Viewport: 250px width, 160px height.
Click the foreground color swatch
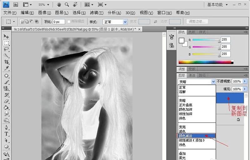click(x=181, y=40)
